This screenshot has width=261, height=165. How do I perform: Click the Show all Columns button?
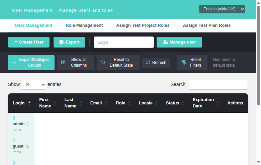(x=76, y=63)
